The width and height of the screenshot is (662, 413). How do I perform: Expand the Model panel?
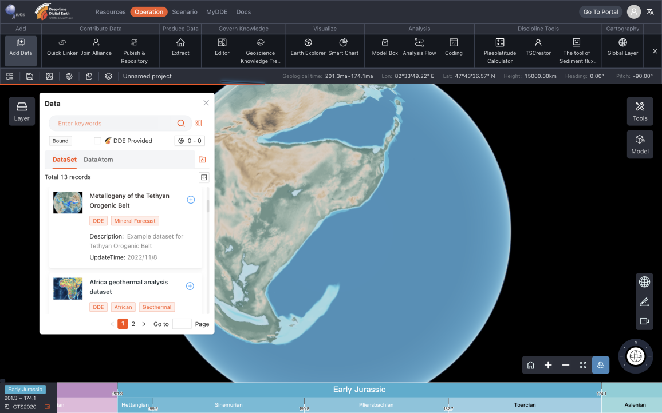click(x=640, y=144)
